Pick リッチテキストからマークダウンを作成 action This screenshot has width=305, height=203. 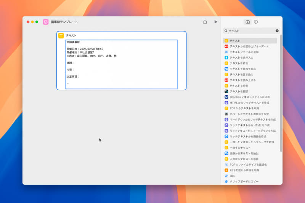pos(250,131)
